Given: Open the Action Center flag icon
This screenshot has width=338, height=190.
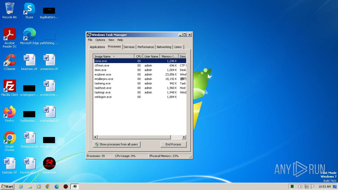Looking at the screenshot, I should 313,187.
